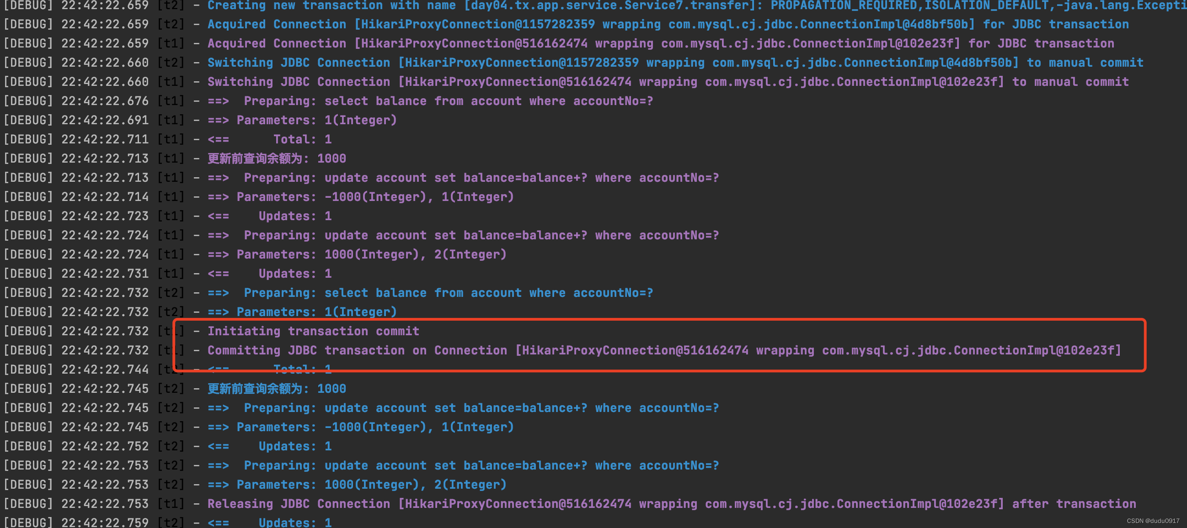
Task: Click the timestamp 22:42:22.676
Action: 105,101
